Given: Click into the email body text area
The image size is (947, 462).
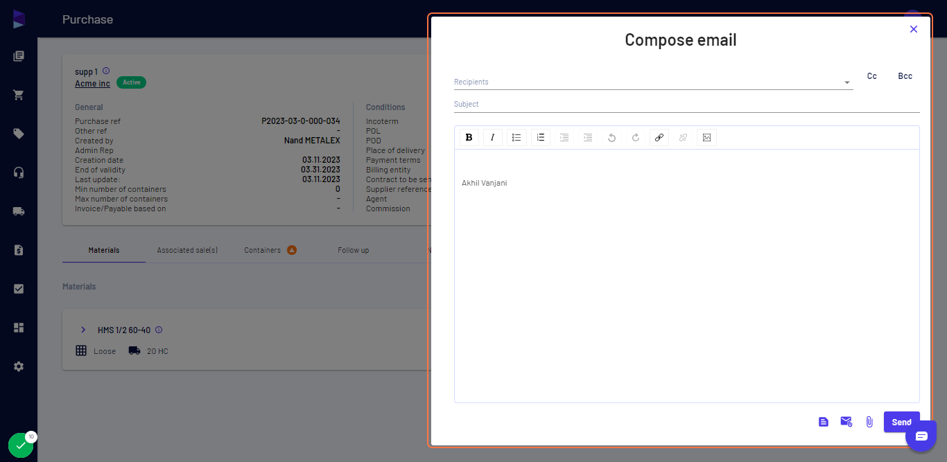Looking at the screenshot, I should [687, 276].
